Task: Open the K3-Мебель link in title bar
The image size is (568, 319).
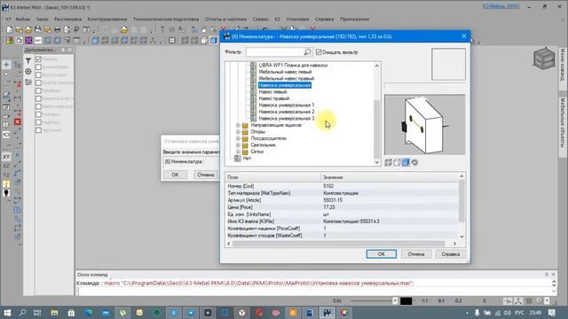Action: pyautogui.click(x=501, y=6)
